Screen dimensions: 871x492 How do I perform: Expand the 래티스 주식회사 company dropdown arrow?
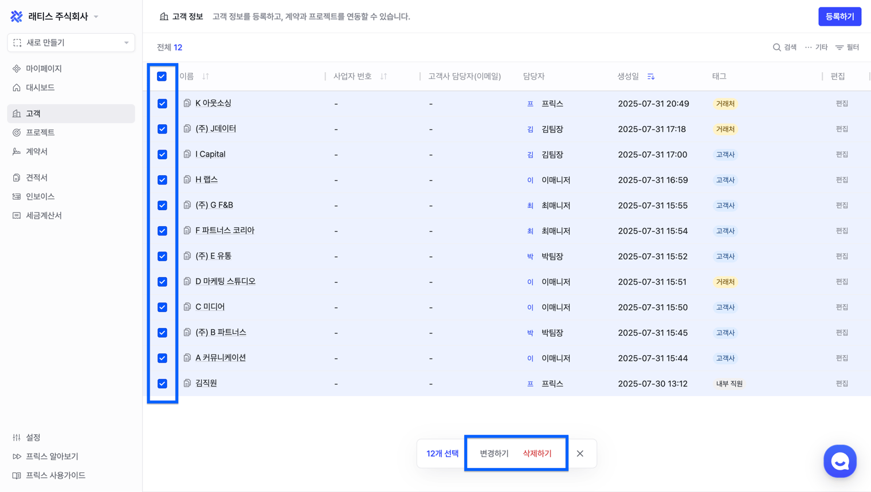point(96,17)
